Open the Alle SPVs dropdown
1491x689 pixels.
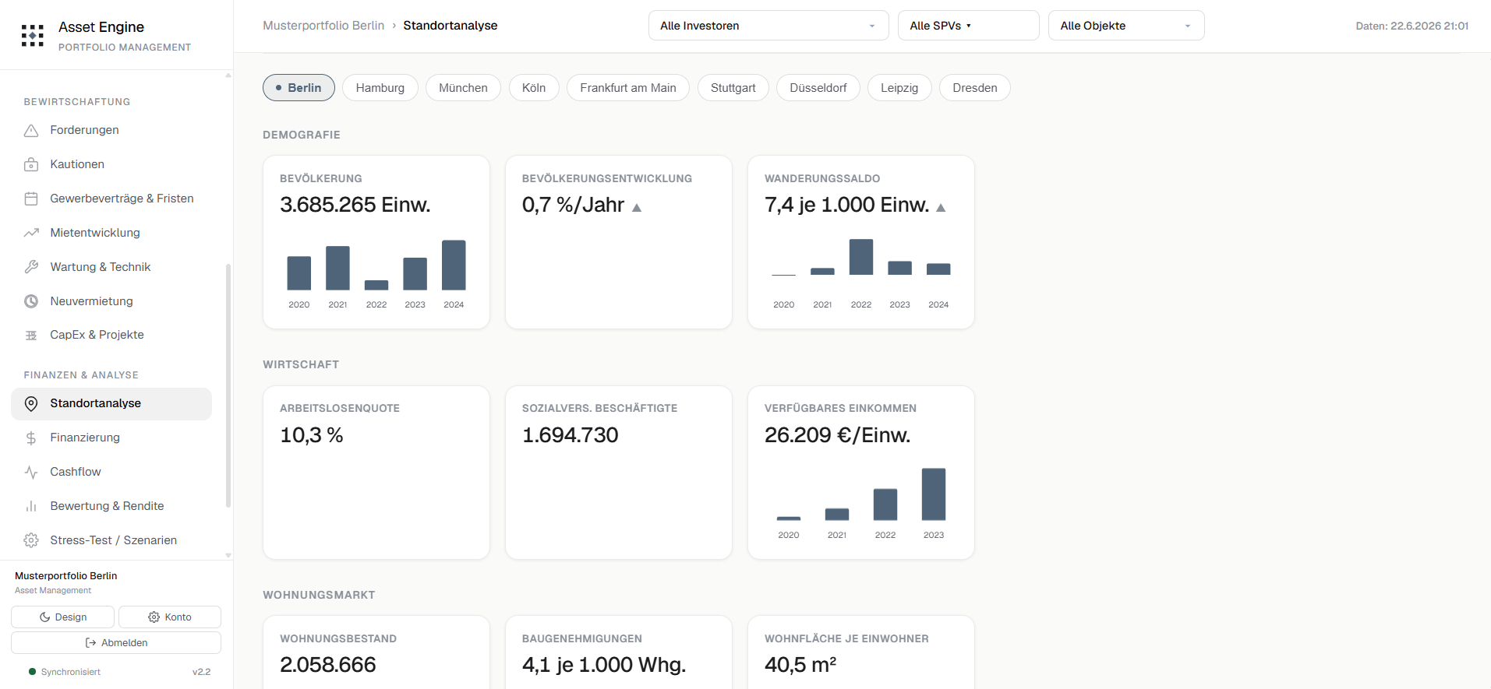click(x=968, y=26)
